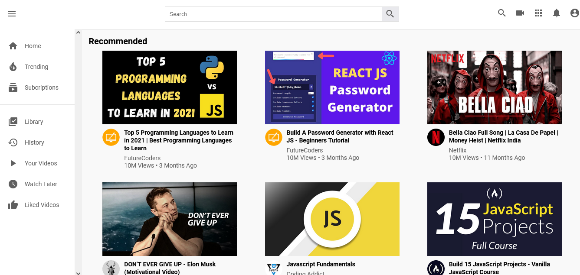Open Library from sidebar
The image size is (580, 275).
pos(33,122)
